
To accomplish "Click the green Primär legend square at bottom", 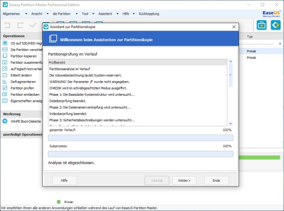I will click(x=59, y=202).
